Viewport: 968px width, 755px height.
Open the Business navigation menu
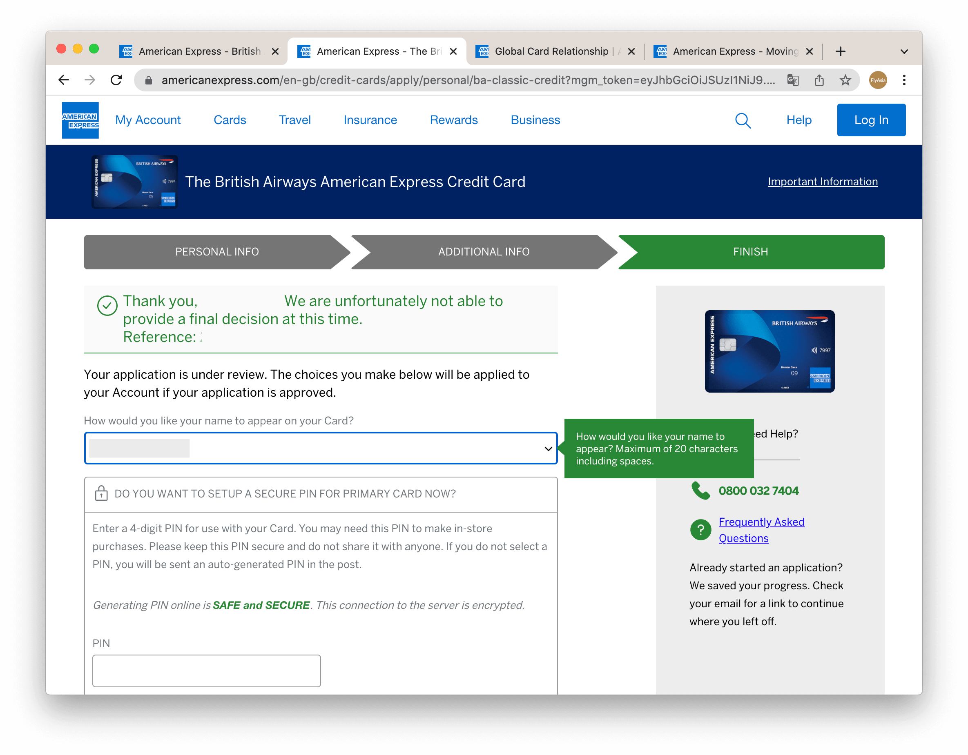tap(535, 120)
